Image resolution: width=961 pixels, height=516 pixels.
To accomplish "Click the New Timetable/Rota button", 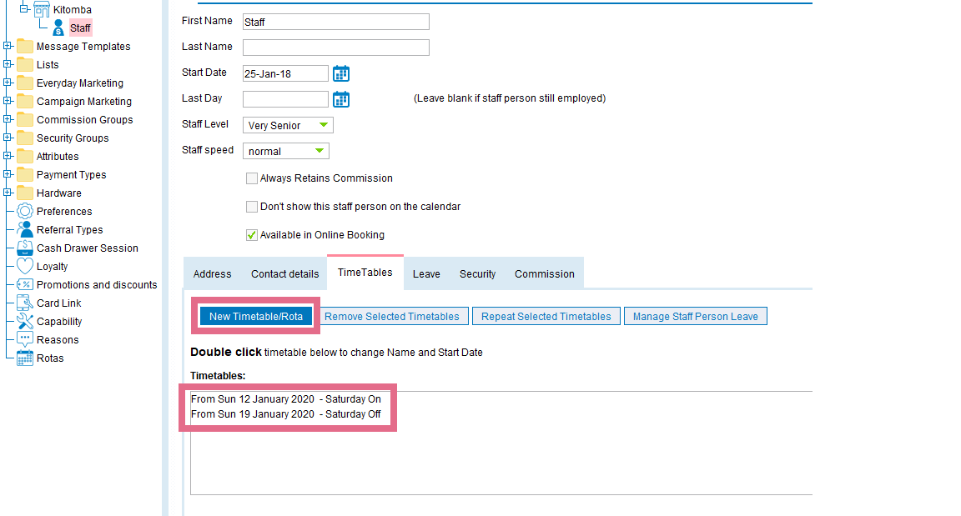I will click(256, 317).
